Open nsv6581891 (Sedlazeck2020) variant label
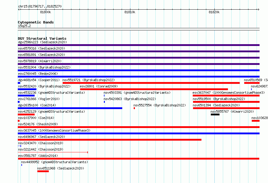268x183 pixels. tap(42, 55)
